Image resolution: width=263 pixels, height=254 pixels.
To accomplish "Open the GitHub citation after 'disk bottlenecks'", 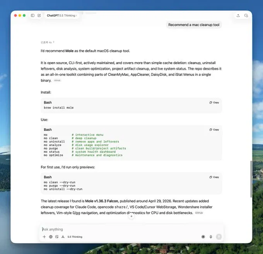I will [x=199, y=213].
